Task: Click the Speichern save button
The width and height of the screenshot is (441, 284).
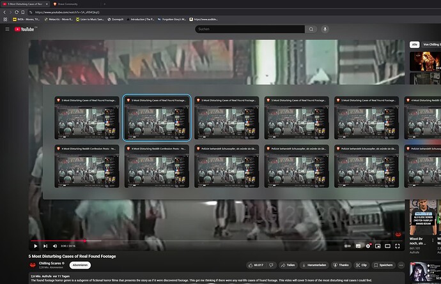Action: [383, 265]
